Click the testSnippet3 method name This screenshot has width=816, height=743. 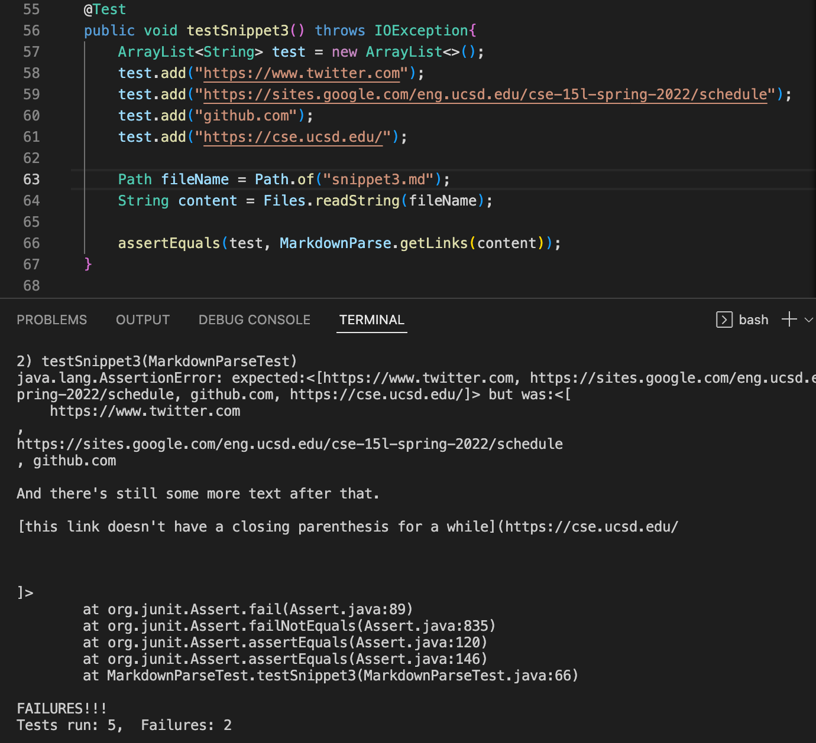coord(238,31)
